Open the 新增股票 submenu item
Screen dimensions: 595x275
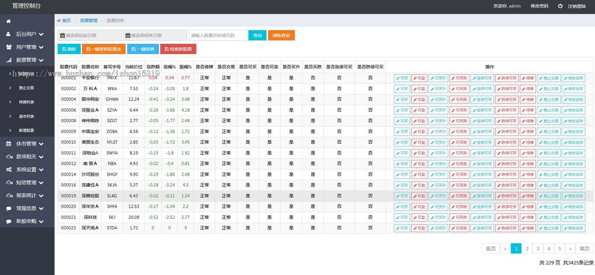click(x=26, y=131)
